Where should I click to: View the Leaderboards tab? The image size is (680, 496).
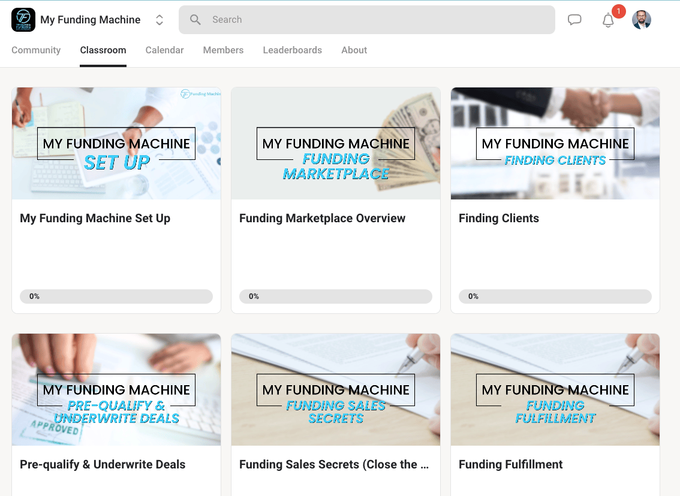pos(292,50)
